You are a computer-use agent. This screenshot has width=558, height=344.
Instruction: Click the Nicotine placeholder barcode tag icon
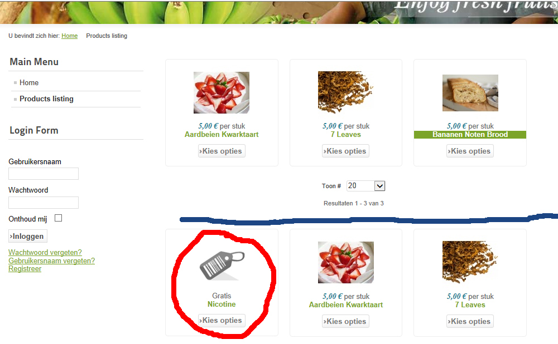pos(222,266)
